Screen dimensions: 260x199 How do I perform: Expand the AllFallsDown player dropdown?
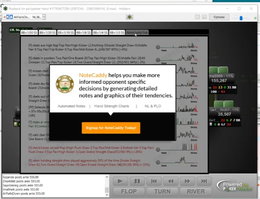pos(44,17)
